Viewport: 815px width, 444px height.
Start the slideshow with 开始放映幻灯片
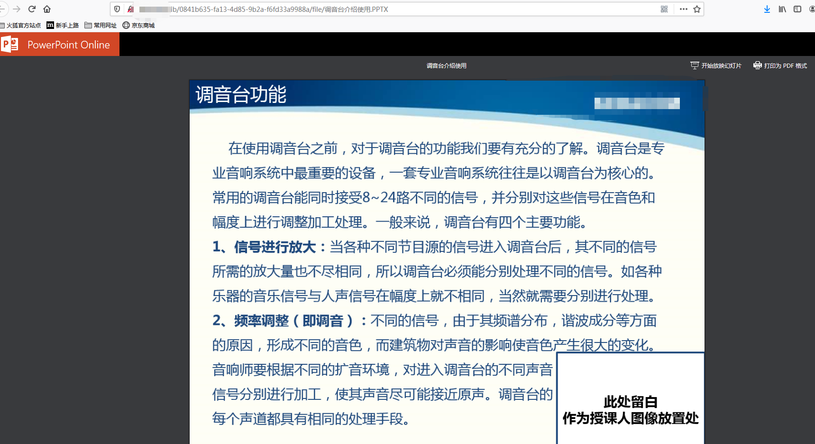(716, 65)
